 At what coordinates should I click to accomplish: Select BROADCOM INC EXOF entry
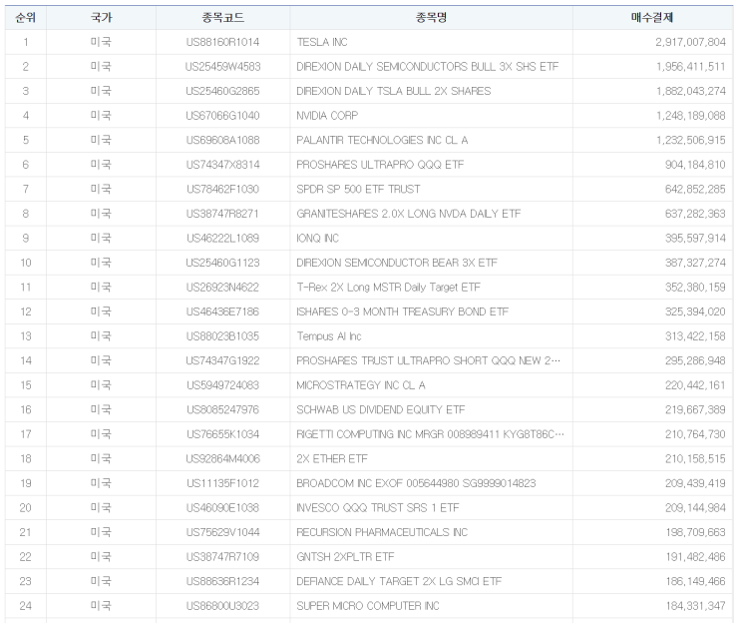[x=416, y=483]
